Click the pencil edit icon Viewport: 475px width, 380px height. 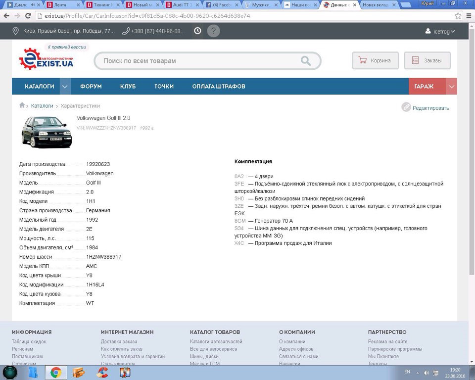406,107
